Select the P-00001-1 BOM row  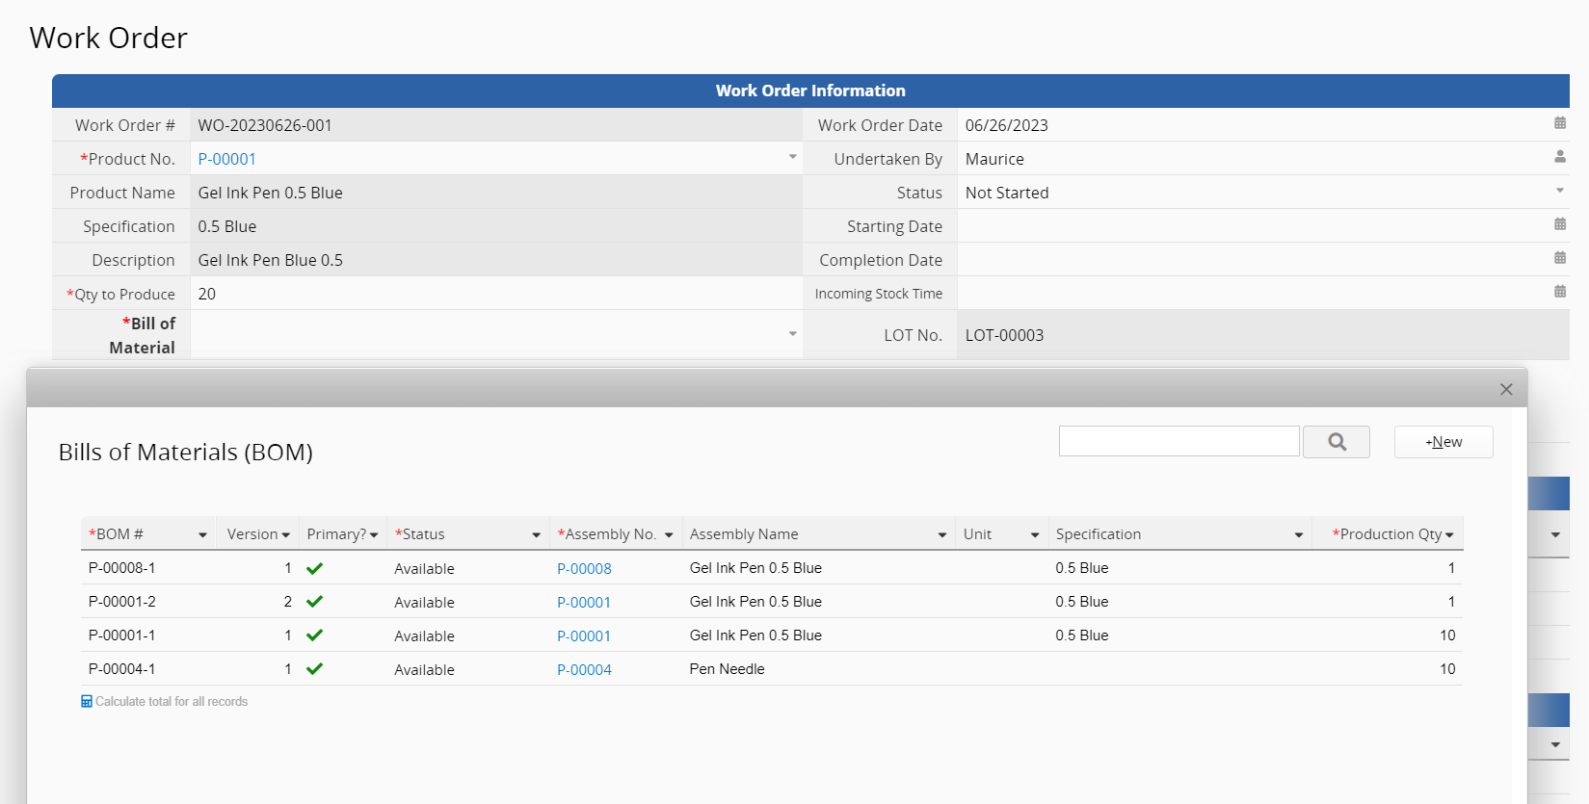[122, 635]
